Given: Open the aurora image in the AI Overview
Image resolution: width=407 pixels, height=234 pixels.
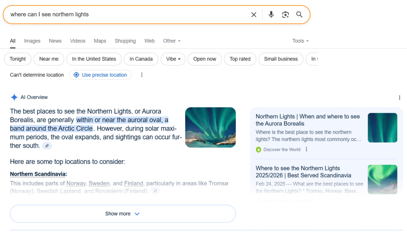Looking at the screenshot, I should pyautogui.click(x=211, y=127).
